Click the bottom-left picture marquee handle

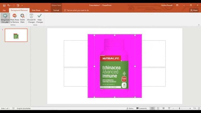coord(94,97)
